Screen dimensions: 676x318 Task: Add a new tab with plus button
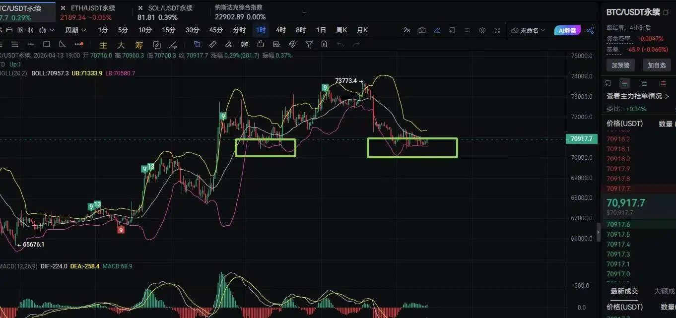click(x=304, y=12)
